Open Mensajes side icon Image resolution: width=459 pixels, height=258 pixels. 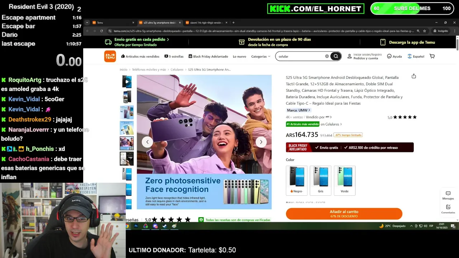pyautogui.click(x=448, y=195)
